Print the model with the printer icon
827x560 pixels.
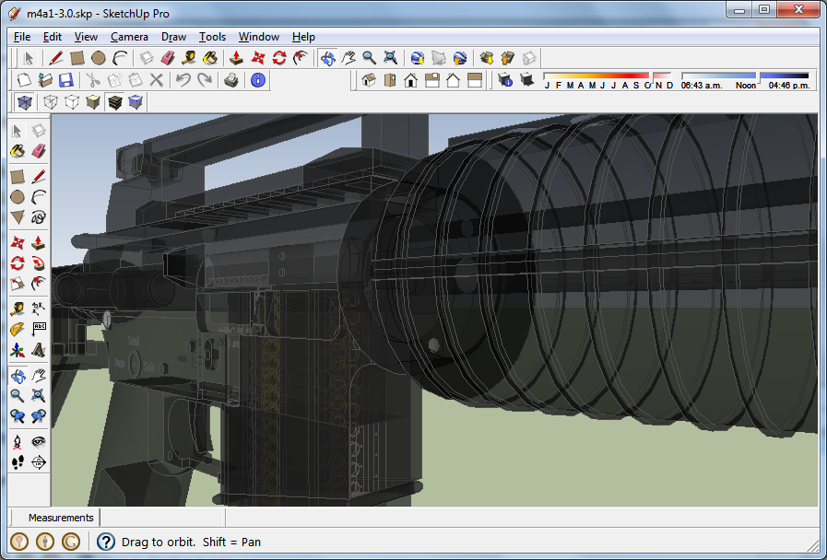click(231, 80)
